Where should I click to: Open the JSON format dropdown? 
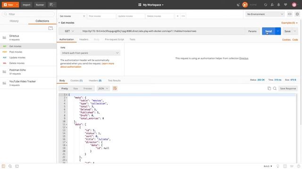click(x=103, y=88)
